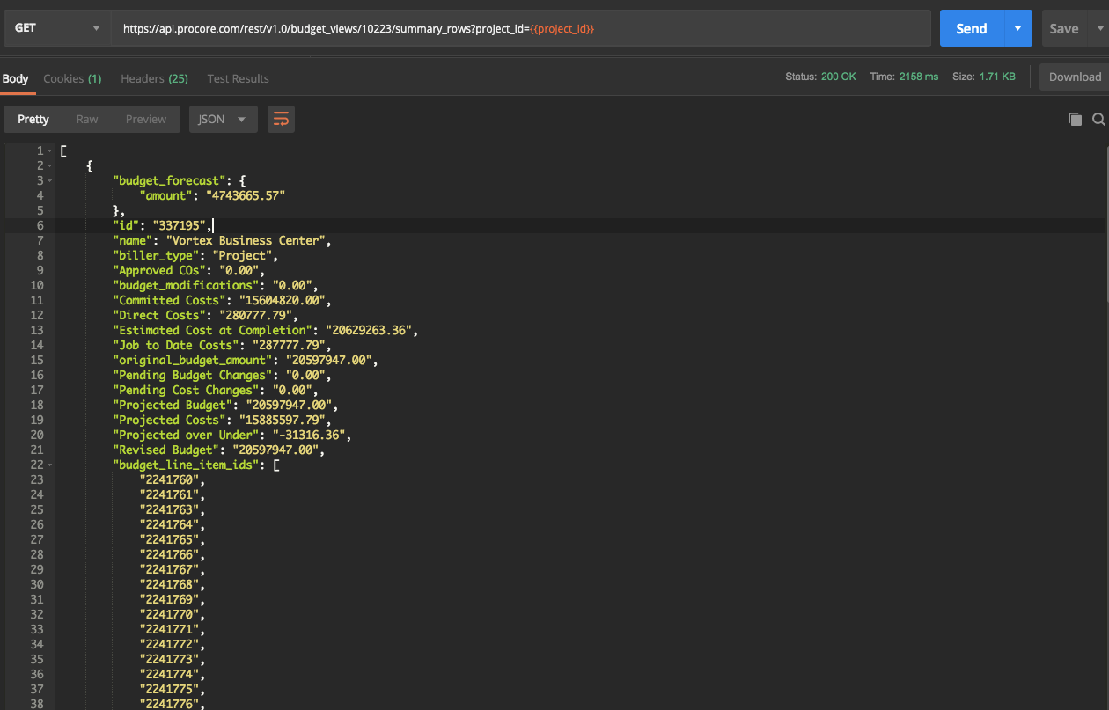Open the Send button dropdown arrow
This screenshot has height=710, width=1109.
[1017, 28]
